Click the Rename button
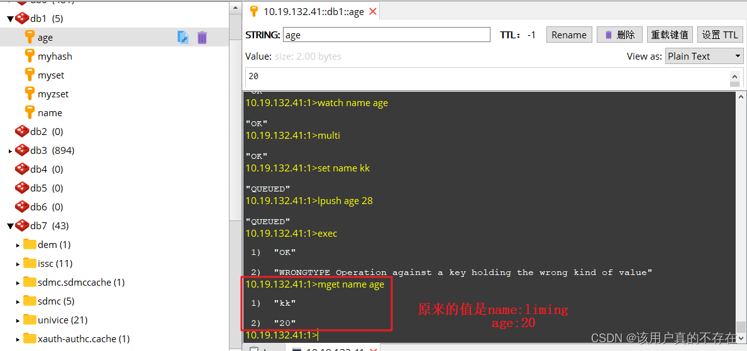Screen dimensions: 747x351 click(x=569, y=35)
